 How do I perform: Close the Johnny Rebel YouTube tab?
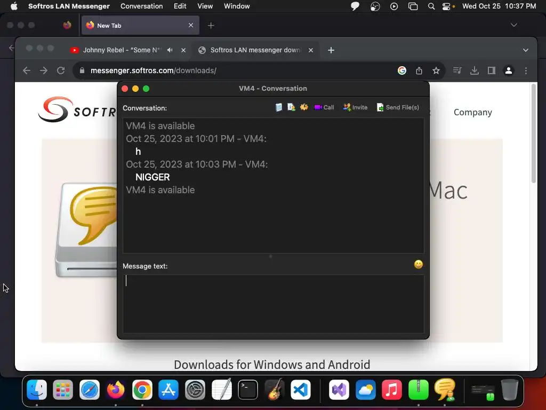[183, 50]
